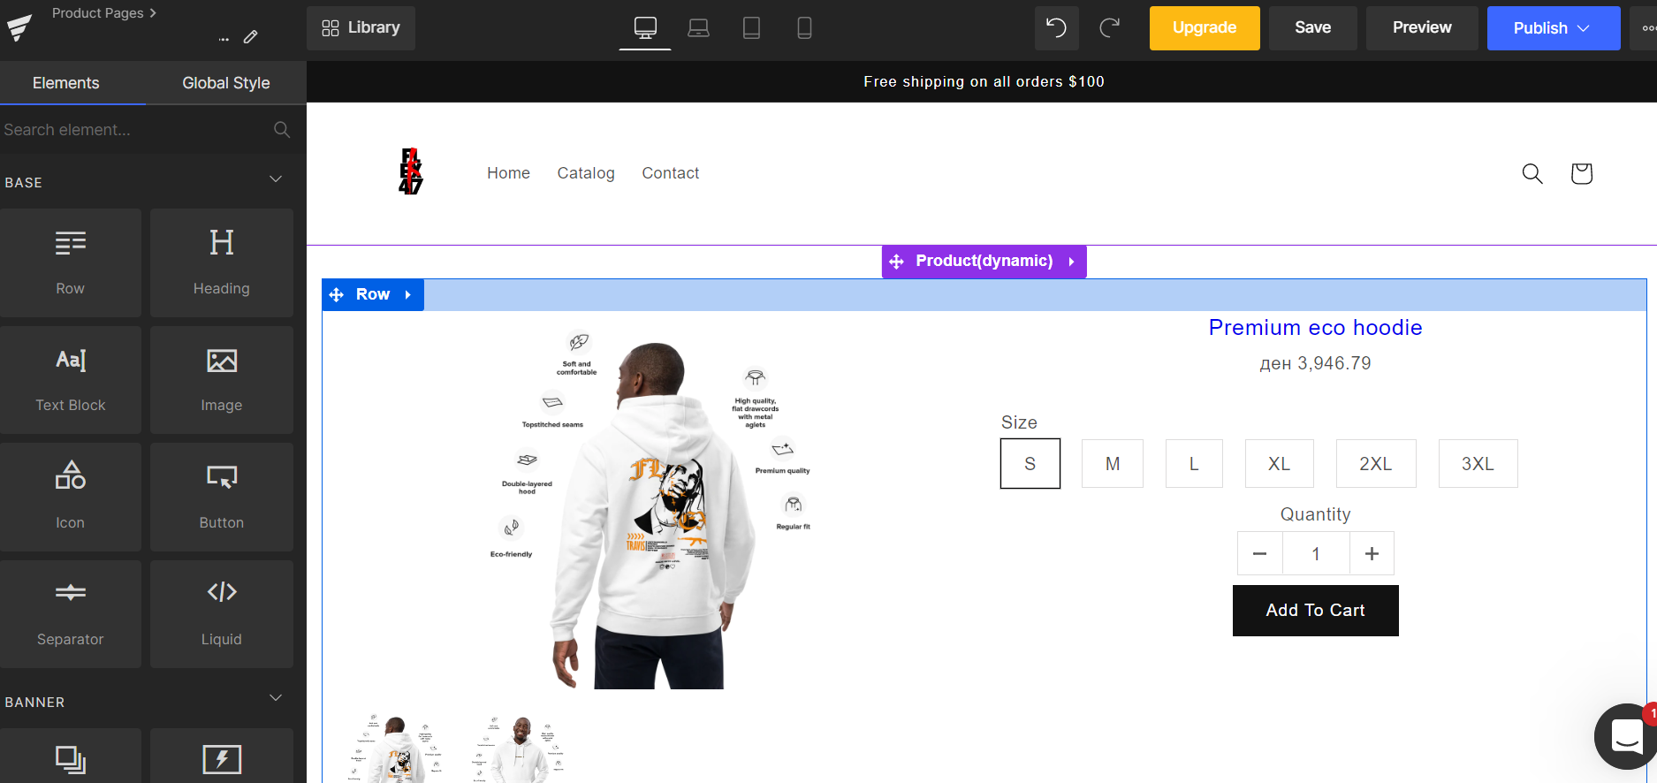Expand the Product(dynamic) label arrow
The height and width of the screenshot is (783, 1657).
click(x=1071, y=262)
